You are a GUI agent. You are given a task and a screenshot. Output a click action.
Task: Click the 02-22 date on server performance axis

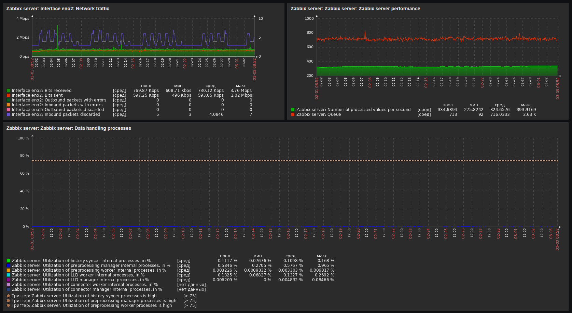click(x=482, y=82)
